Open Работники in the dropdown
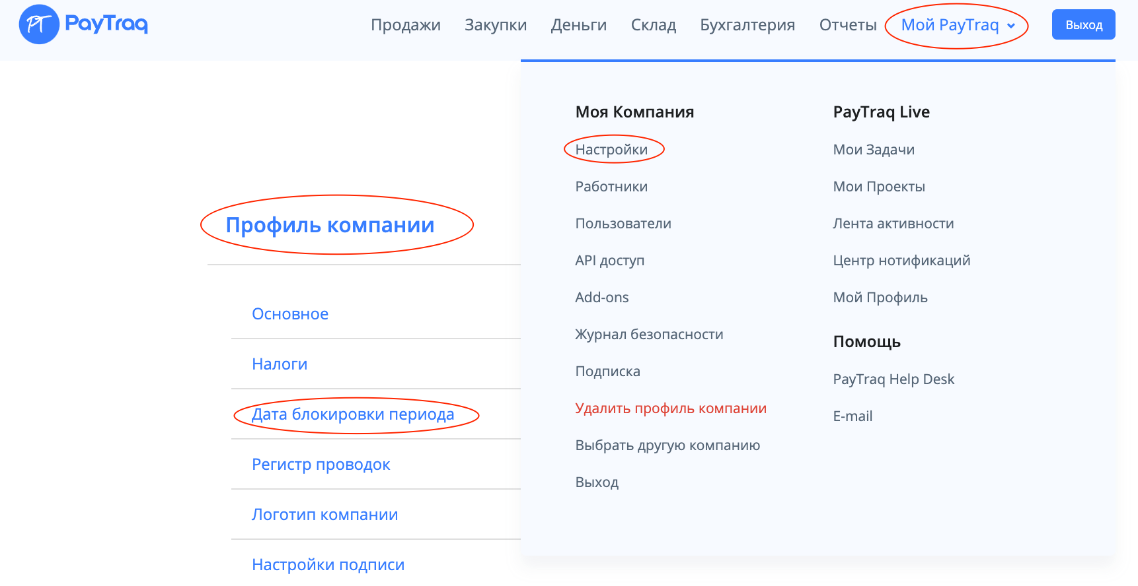Image resolution: width=1138 pixels, height=586 pixels. tap(611, 187)
